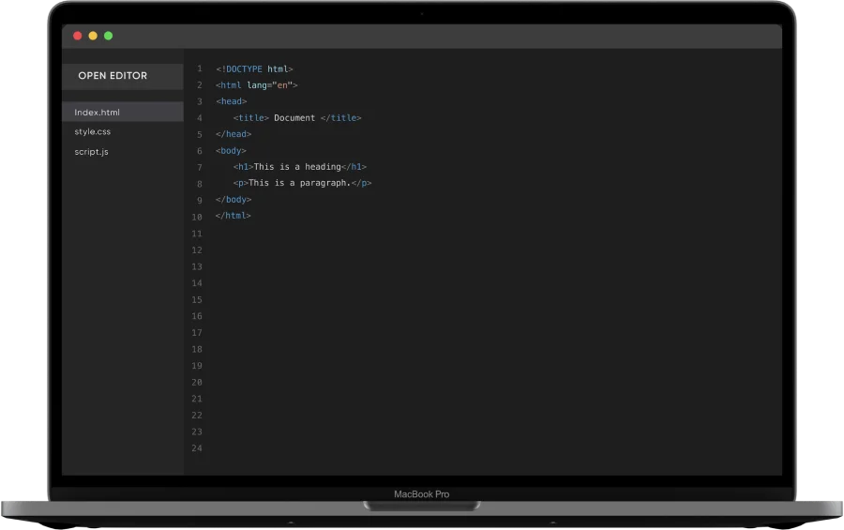Click the opening head tag

(x=232, y=101)
